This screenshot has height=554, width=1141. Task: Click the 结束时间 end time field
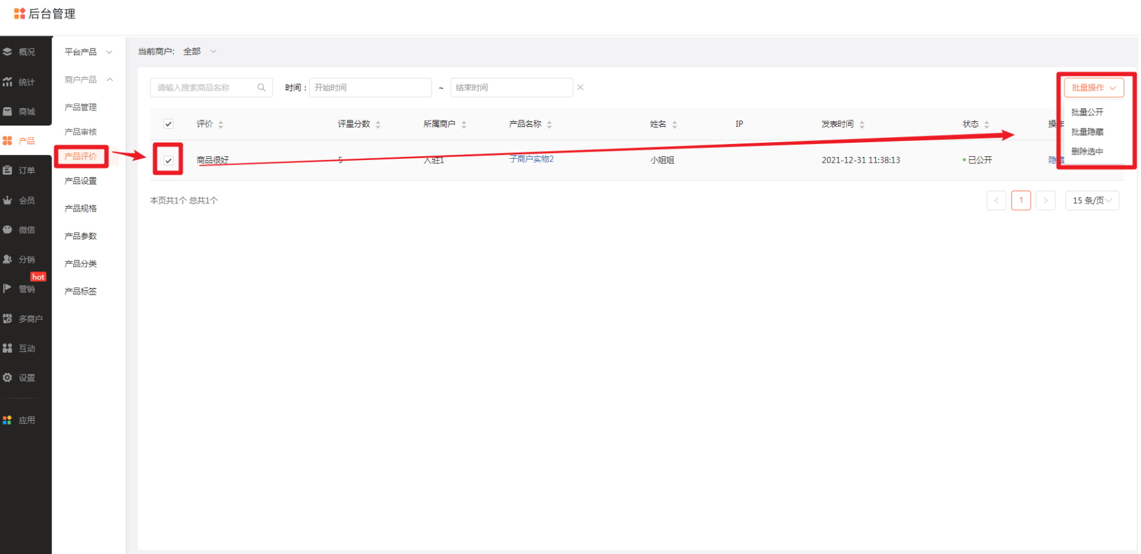click(x=512, y=87)
